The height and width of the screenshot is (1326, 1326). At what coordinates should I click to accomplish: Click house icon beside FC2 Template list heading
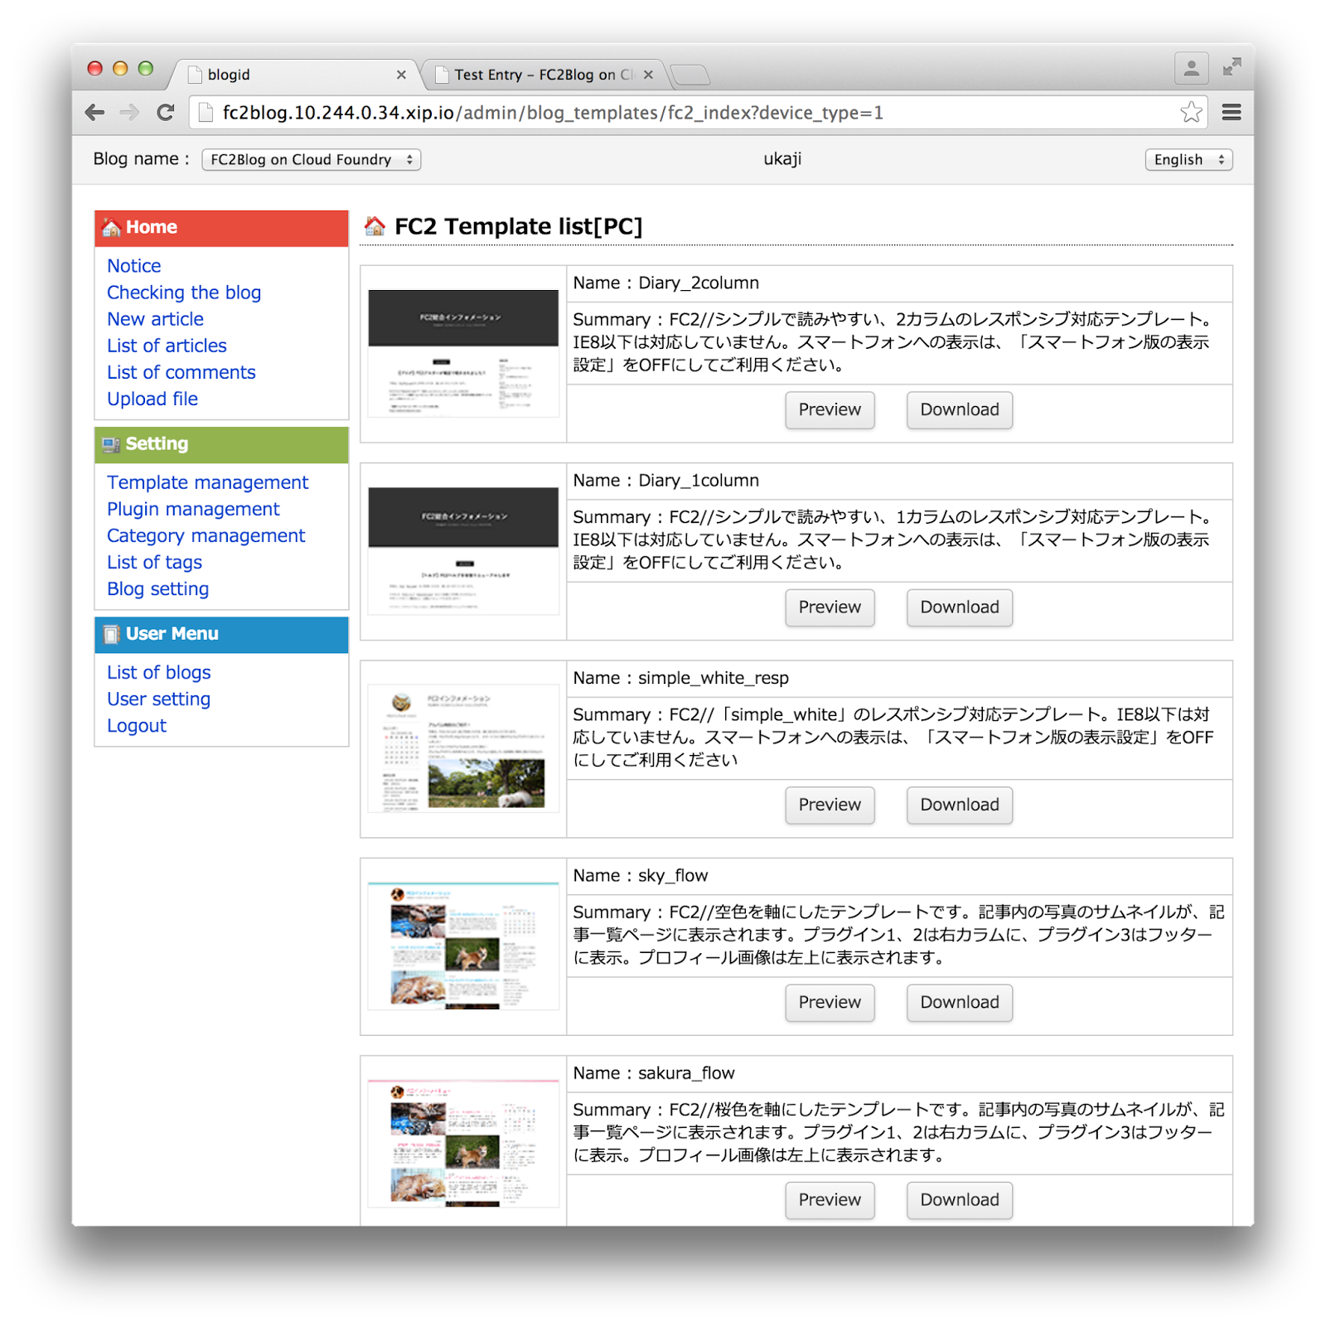(x=375, y=226)
